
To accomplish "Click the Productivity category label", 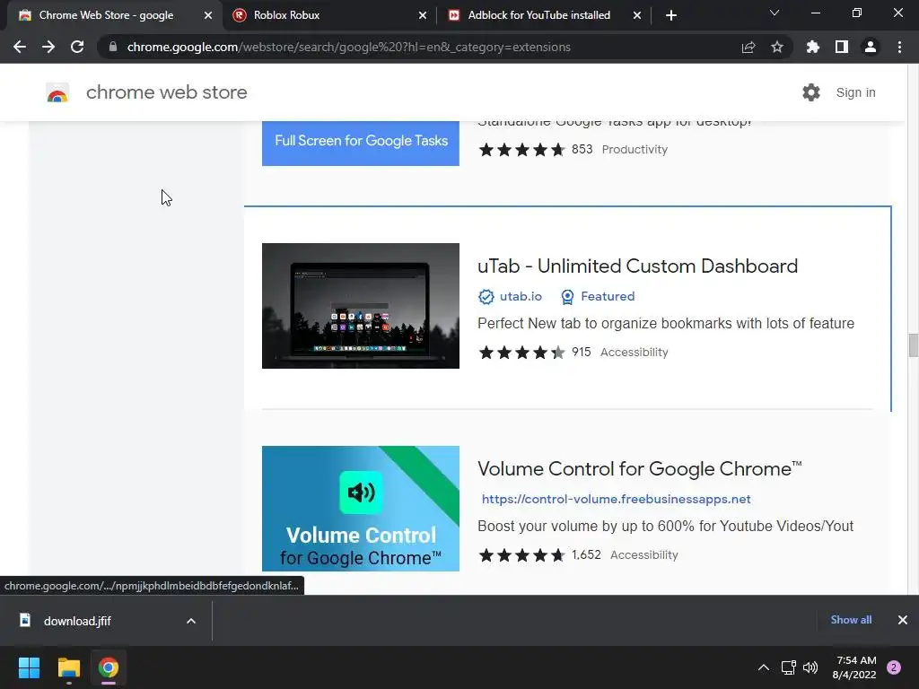I will click(x=635, y=150).
